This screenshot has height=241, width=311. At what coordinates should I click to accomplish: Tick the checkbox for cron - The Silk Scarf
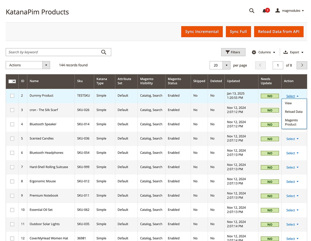(x=12, y=110)
